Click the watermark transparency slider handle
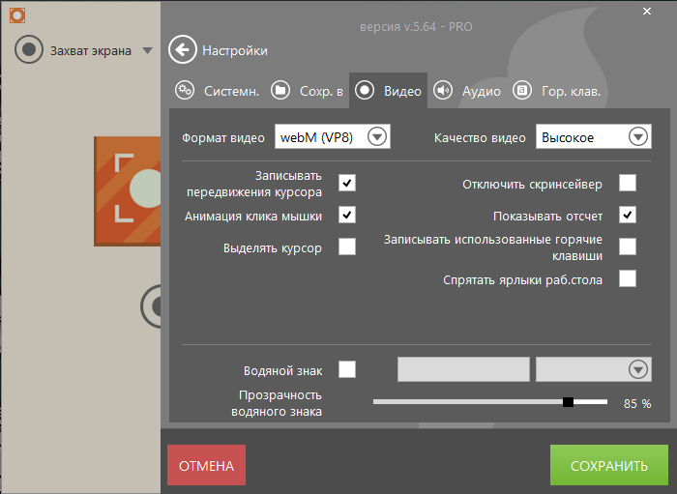 [569, 402]
